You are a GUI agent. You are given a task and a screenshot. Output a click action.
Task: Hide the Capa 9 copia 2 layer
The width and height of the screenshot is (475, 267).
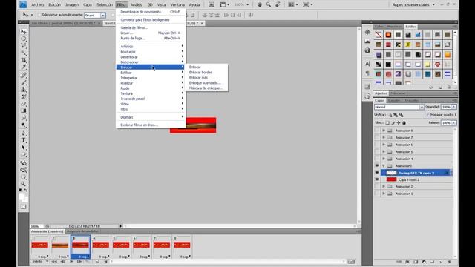click(x=377, y=179)
